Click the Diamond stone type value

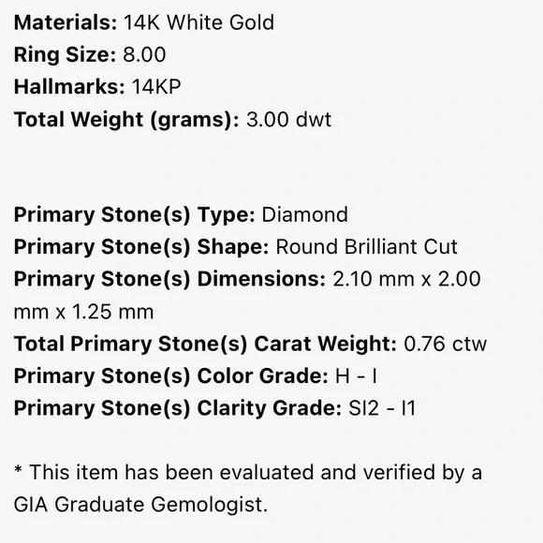point(305,214)
